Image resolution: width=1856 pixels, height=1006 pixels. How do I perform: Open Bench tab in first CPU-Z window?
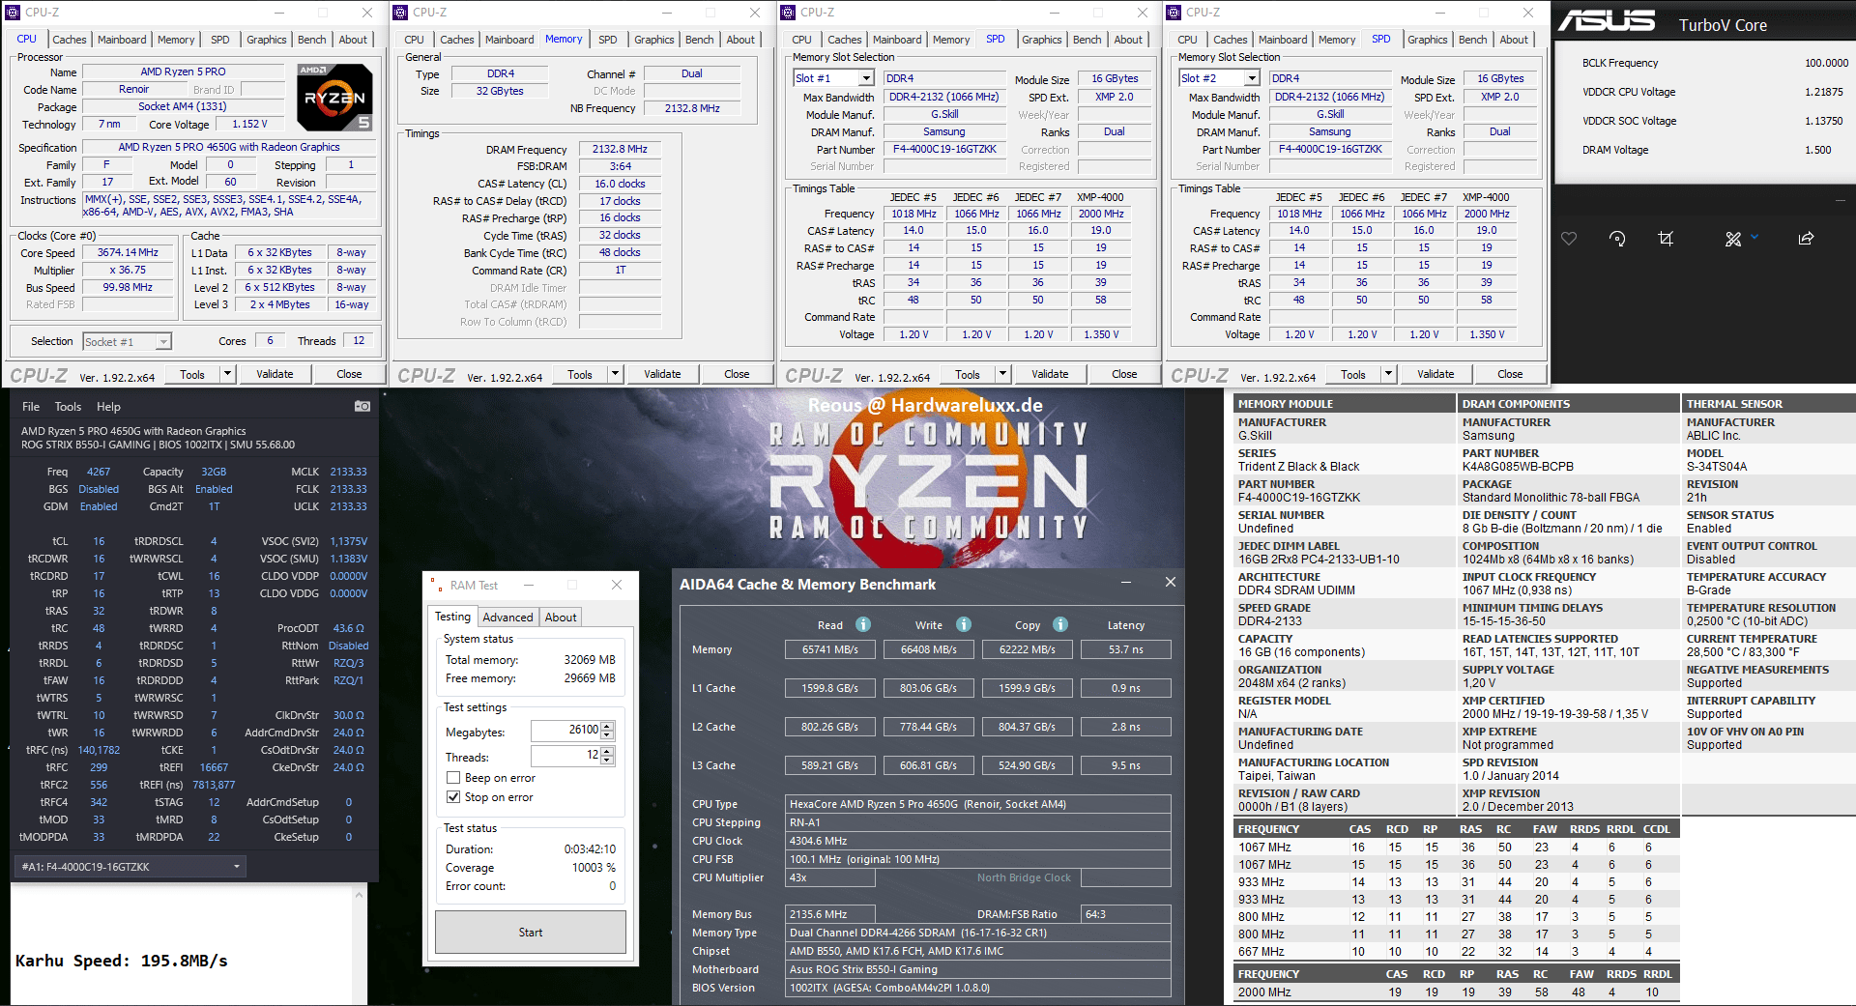click(x=311, y=40)
